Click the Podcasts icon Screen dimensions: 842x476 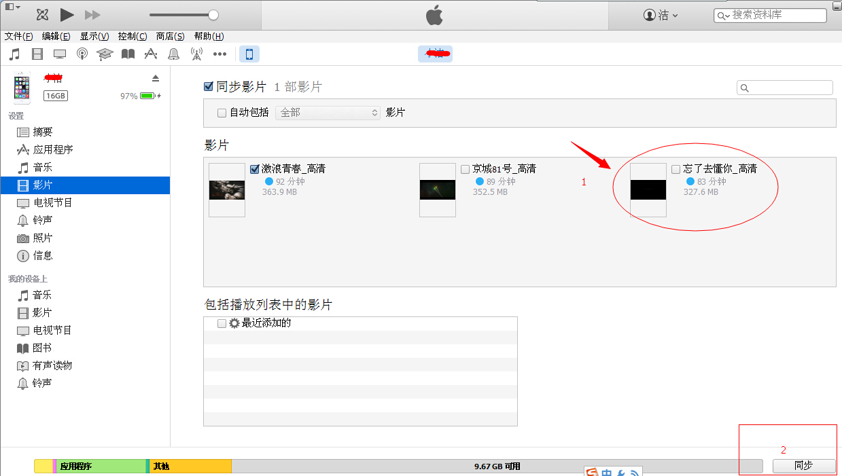pyautogui.click(x=82, y=54)
